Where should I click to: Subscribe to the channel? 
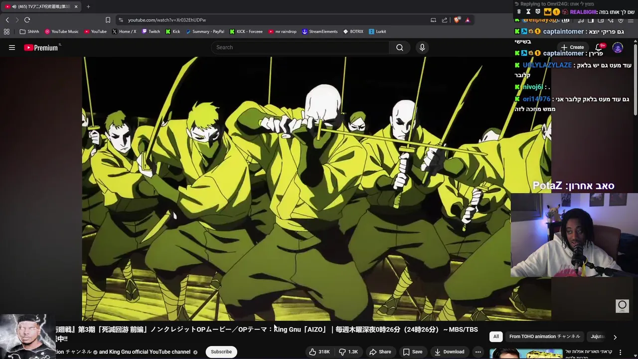221,352
